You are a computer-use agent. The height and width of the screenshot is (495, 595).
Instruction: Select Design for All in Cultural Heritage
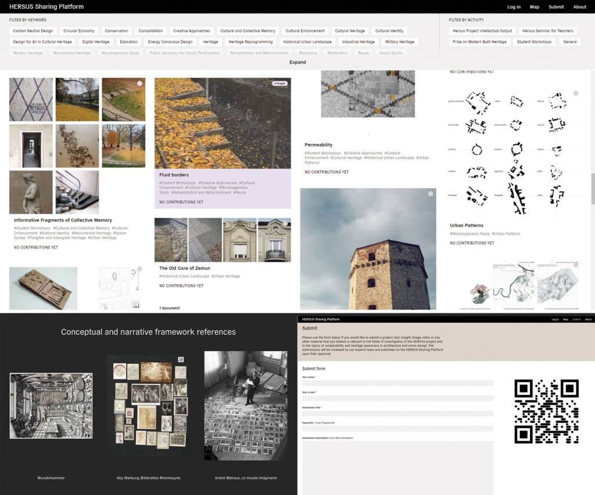click(x=42, y=42)
